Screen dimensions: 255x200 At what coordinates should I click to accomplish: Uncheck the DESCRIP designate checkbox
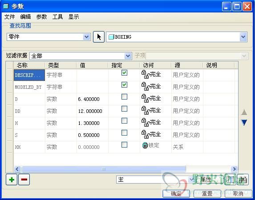click(x=125, y=72)
